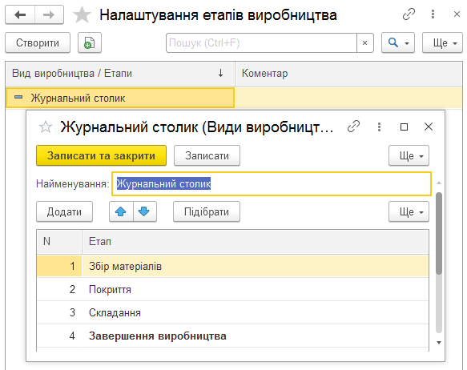Go forward with the right arrow button

[x=49, y=14]
